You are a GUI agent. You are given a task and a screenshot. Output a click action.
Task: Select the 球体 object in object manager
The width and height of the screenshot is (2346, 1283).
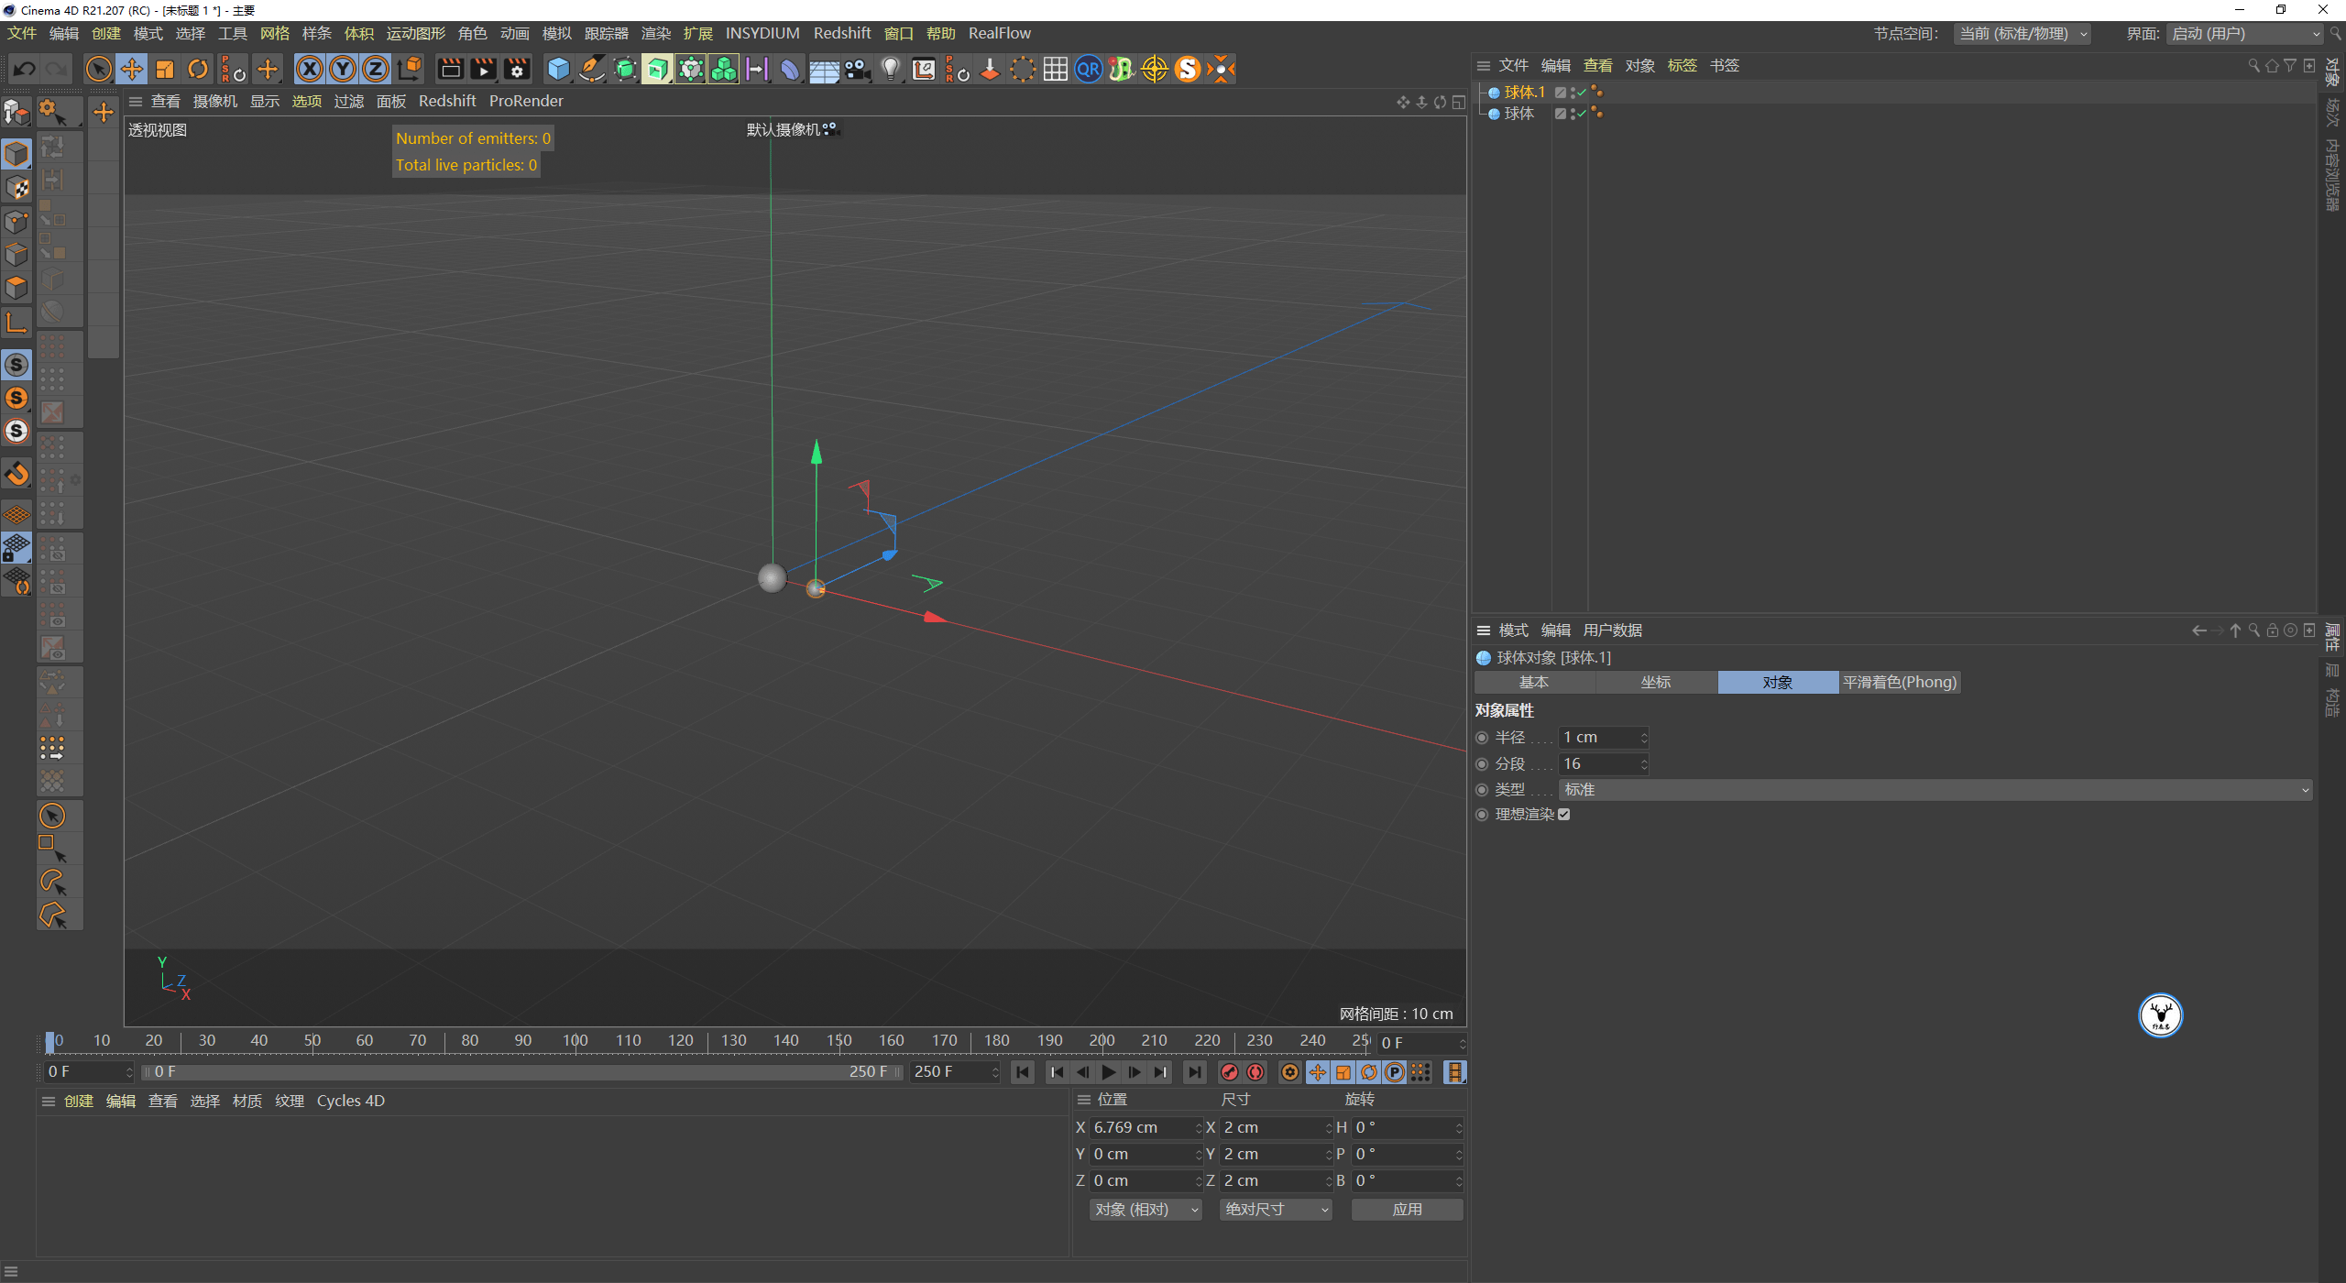[x=1518, y=114]
